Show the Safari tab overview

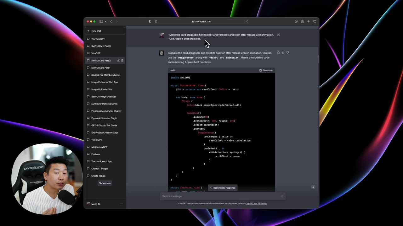click(x=315, y=21)
